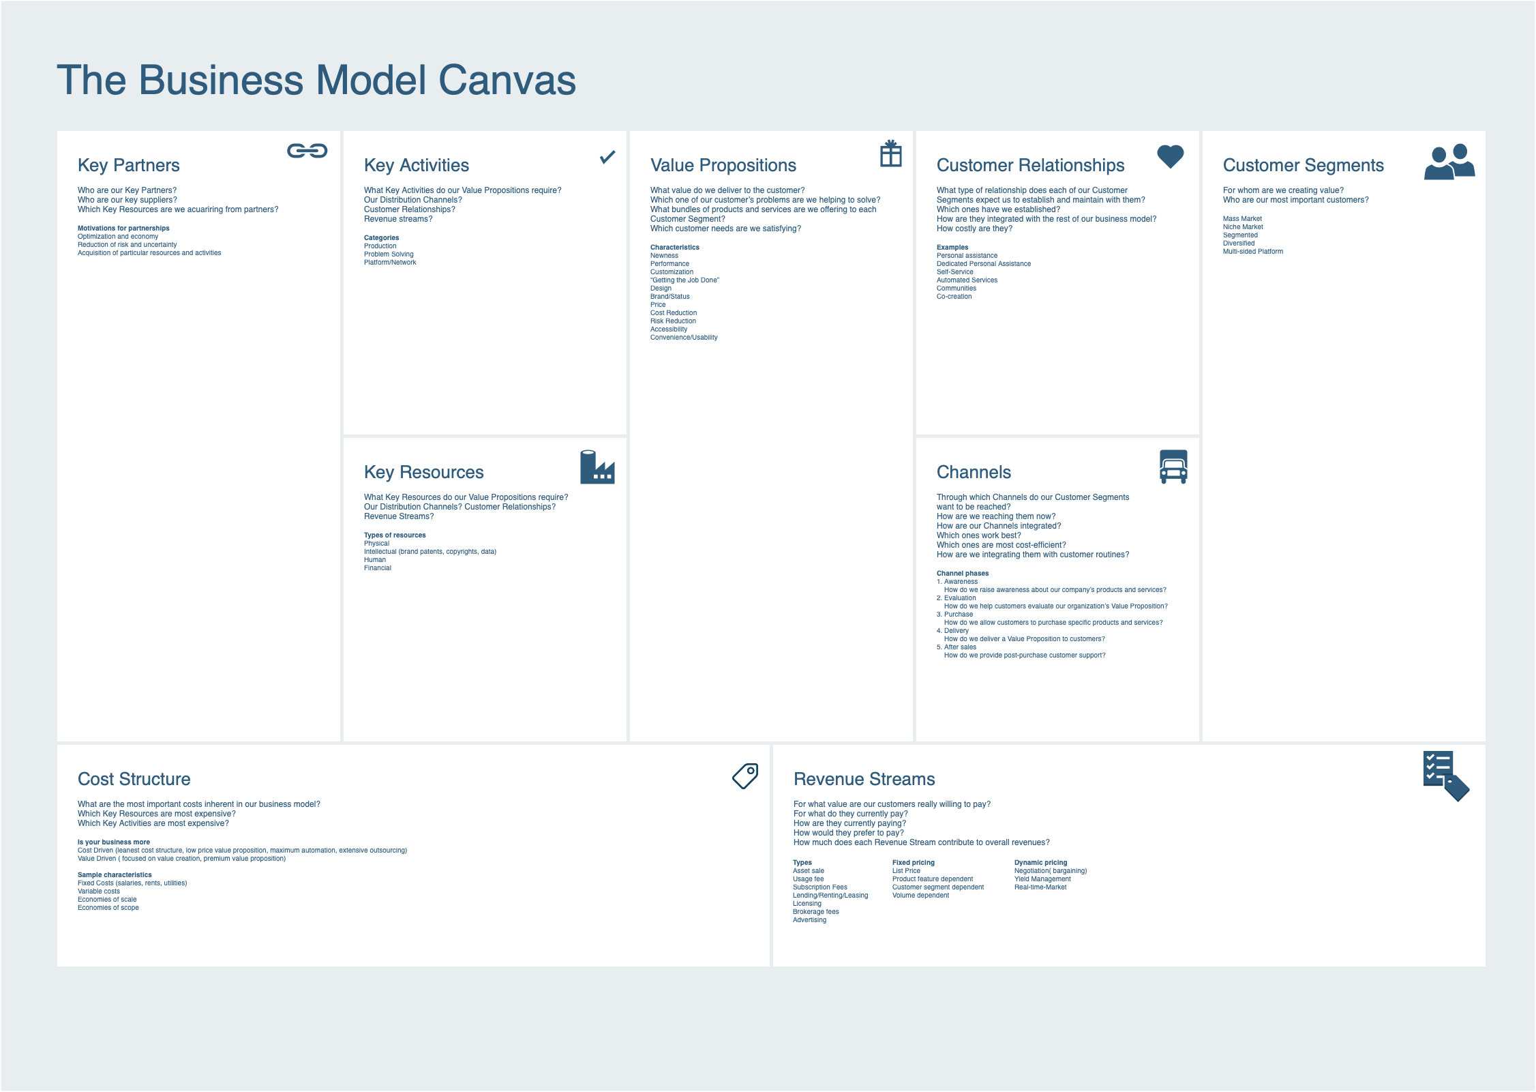Click 'Fixed pricing' column heading
1536x1092 pixels.
click(x=914, y=863)
